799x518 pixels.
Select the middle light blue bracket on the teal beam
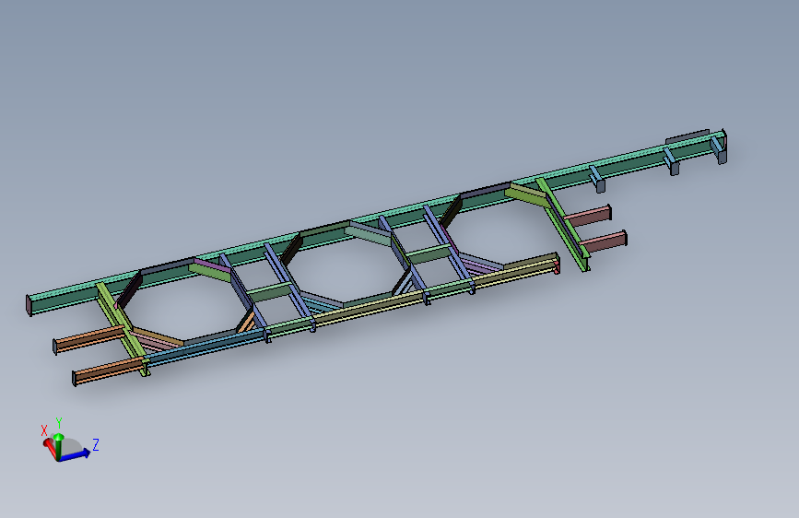(x=671, y=161)
